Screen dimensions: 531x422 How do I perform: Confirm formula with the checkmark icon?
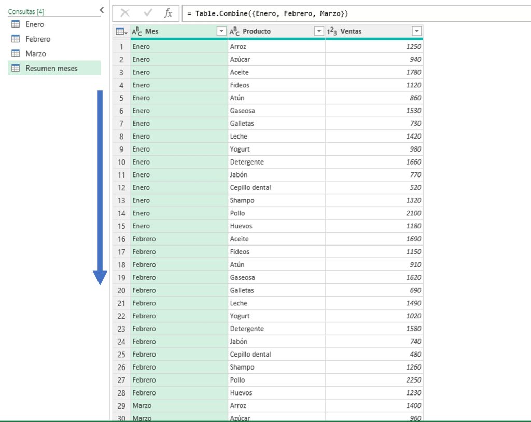click(148, 13)
